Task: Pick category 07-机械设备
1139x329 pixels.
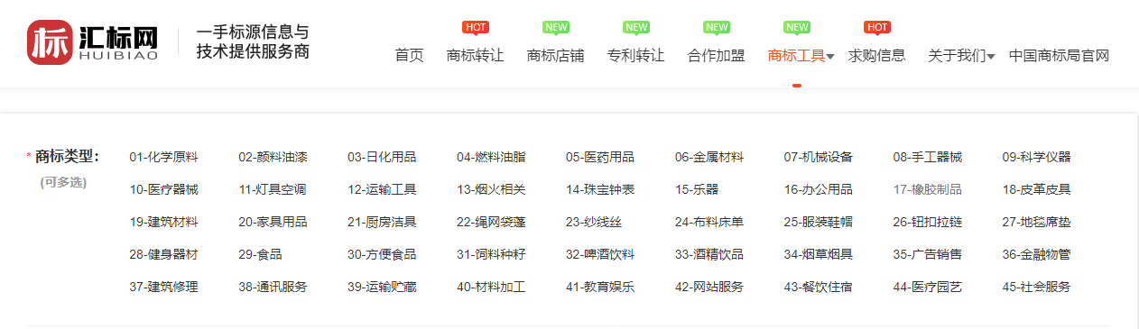Action: 819,157
